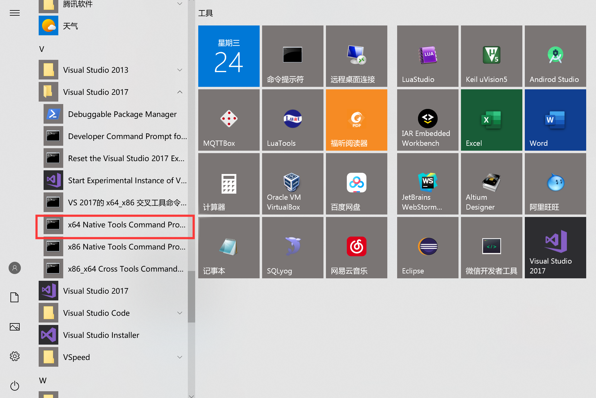
Task: Expand Visual Studio 2013 folder
Action: (113, 70)
